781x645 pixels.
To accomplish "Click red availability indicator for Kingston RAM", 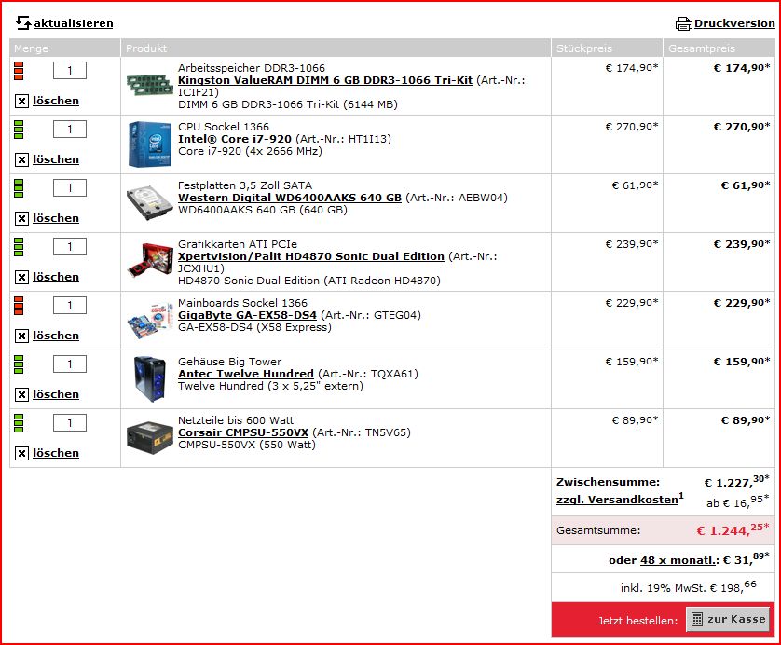I will point(19,71).
